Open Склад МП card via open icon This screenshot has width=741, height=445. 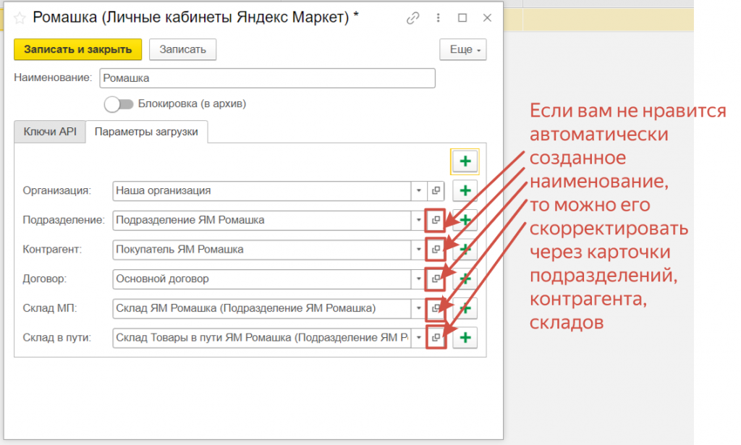click(x=436, y=308)
